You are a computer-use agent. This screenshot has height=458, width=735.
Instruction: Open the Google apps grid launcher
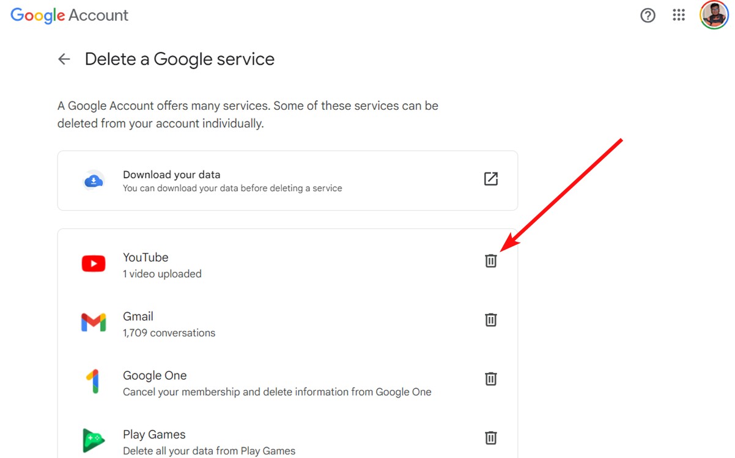point(679,16)
